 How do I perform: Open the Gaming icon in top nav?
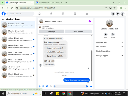coord(87,14)
